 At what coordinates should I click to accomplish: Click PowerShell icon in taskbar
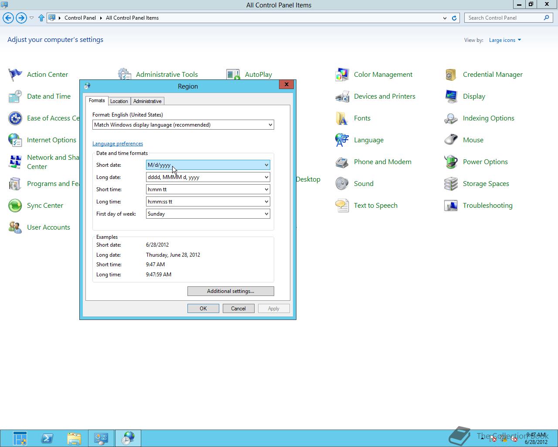tap(47, 438)
